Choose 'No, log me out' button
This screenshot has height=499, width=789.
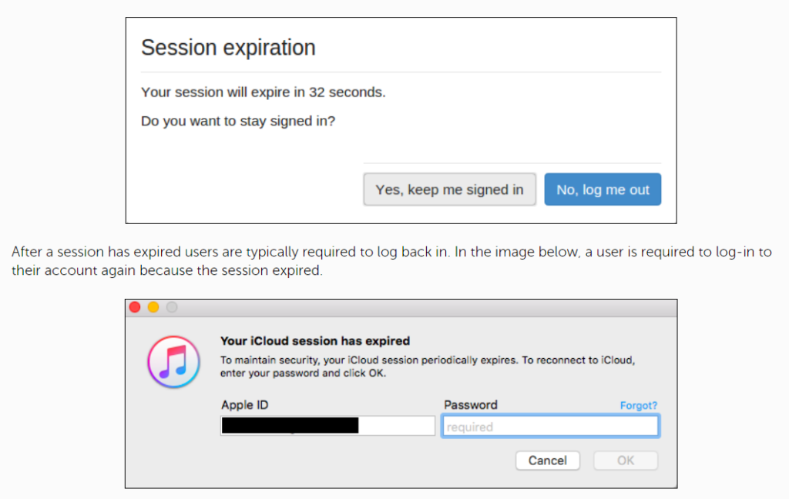603,189
